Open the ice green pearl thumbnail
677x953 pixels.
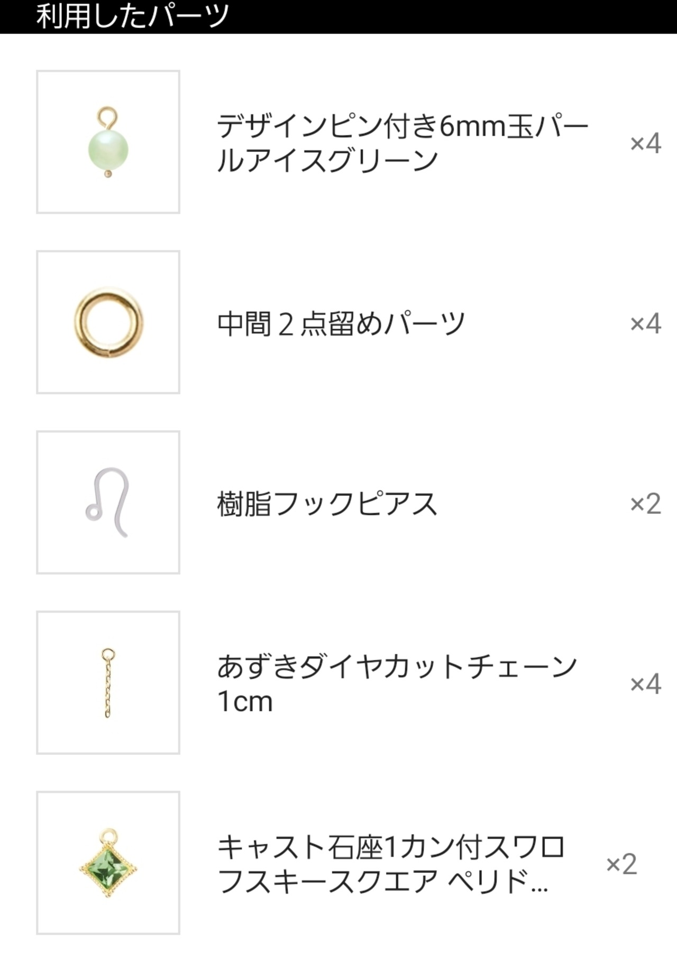(x=108, y=142)
